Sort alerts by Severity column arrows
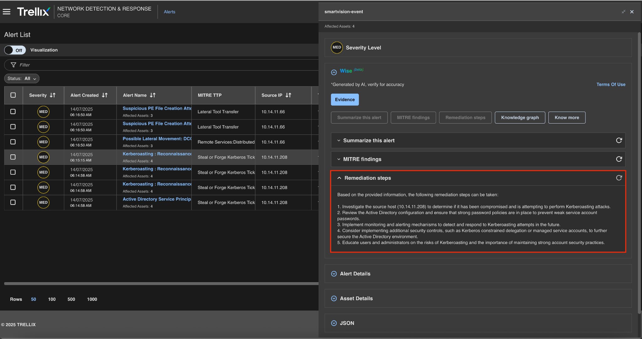 point(53,95)
